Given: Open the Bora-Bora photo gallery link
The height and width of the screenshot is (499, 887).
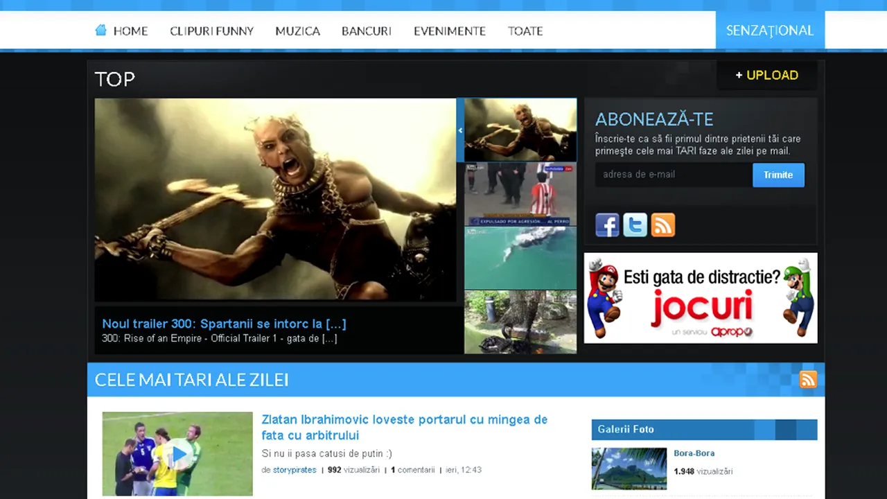Looking at the screenshot, I should (694, 453).
